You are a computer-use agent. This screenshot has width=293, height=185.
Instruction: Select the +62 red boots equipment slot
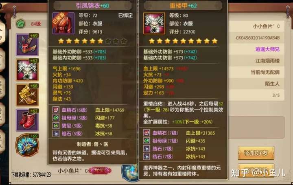tap(27, 120)
